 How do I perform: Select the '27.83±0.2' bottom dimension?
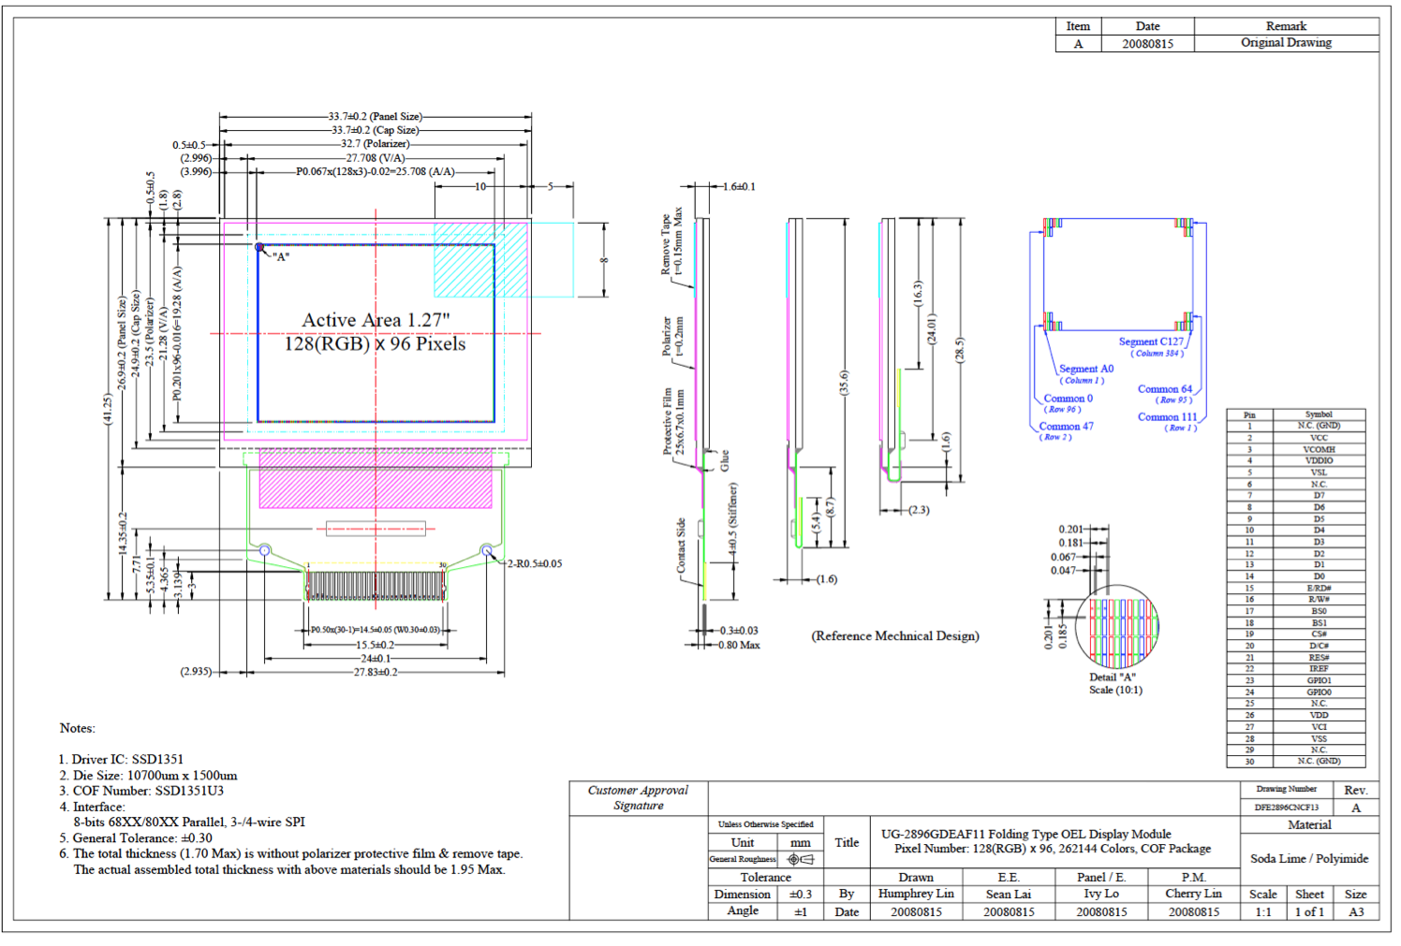click(376, 672)
